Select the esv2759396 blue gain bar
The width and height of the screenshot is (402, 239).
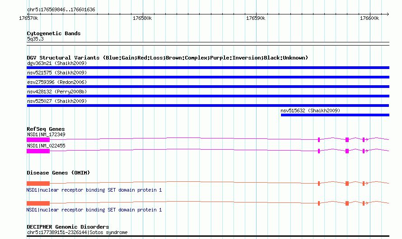pos(208,87)
